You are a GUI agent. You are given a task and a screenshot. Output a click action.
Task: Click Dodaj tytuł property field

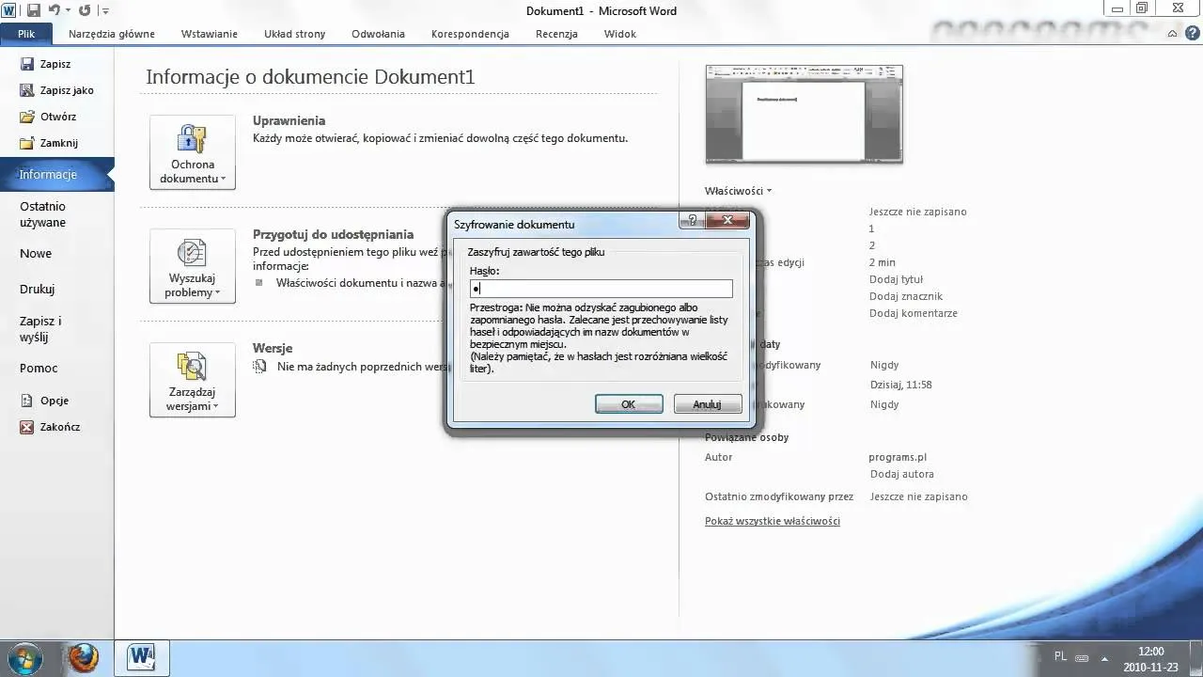(x=896, y=279)
